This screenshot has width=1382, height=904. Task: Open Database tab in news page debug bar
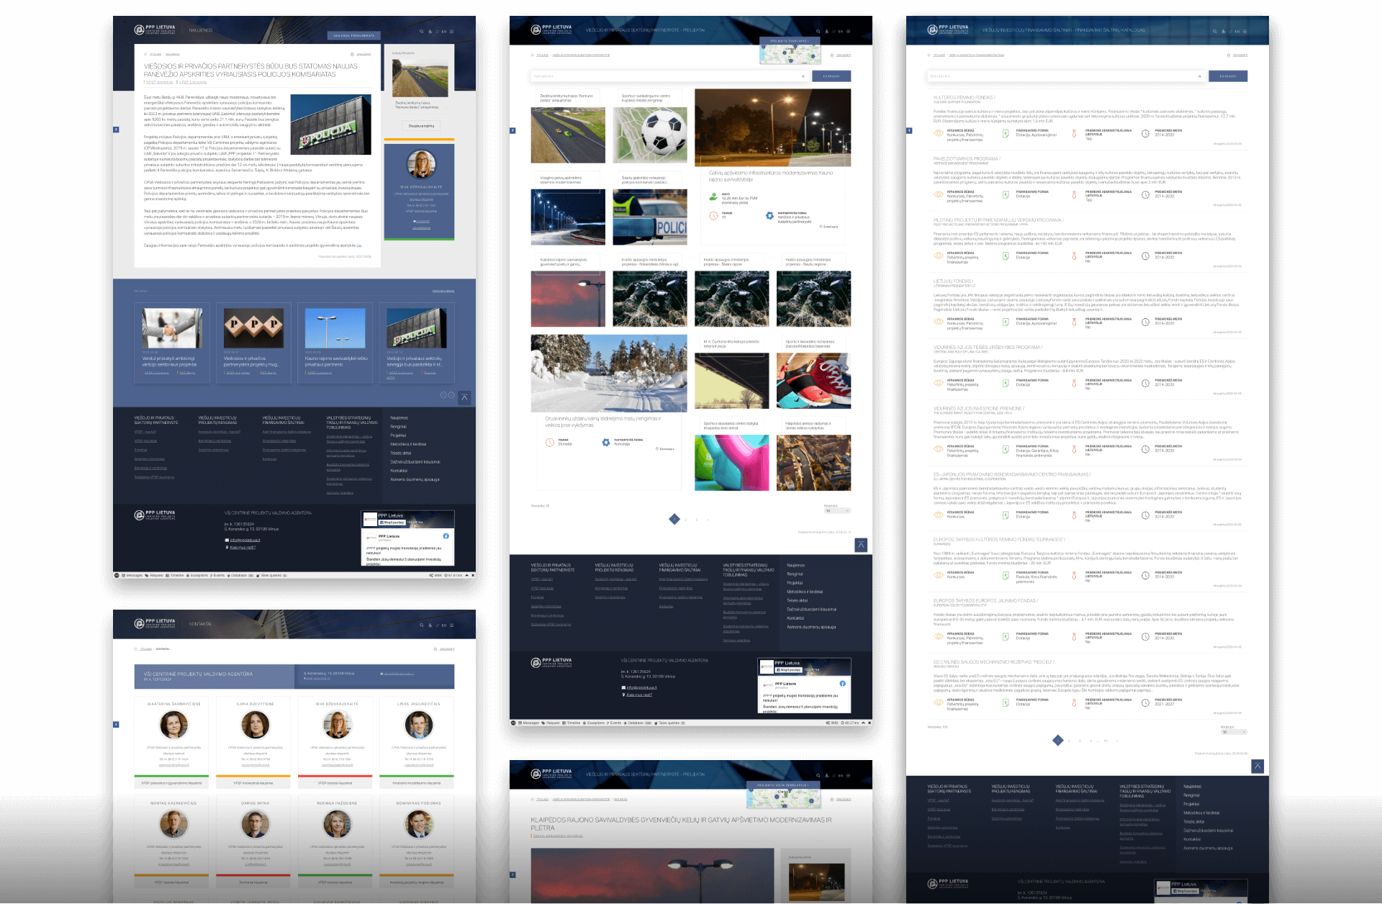[x=240, y=575]
